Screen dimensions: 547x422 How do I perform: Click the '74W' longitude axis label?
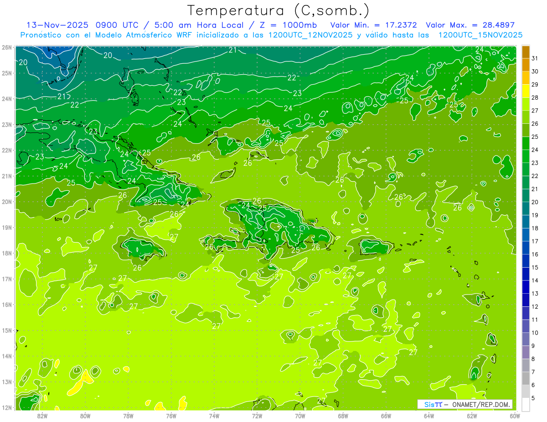[214, 416]
